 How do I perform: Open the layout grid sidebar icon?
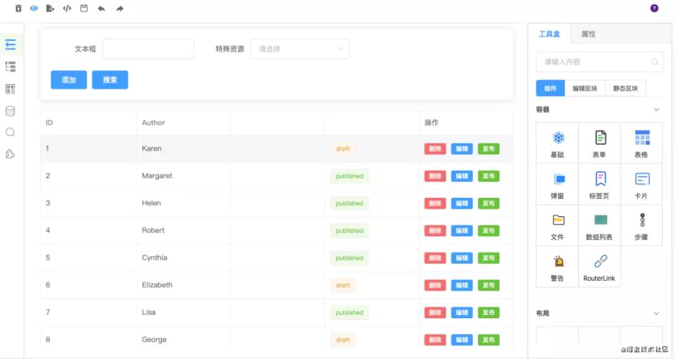pyautogui.click(x=11, y=89)
